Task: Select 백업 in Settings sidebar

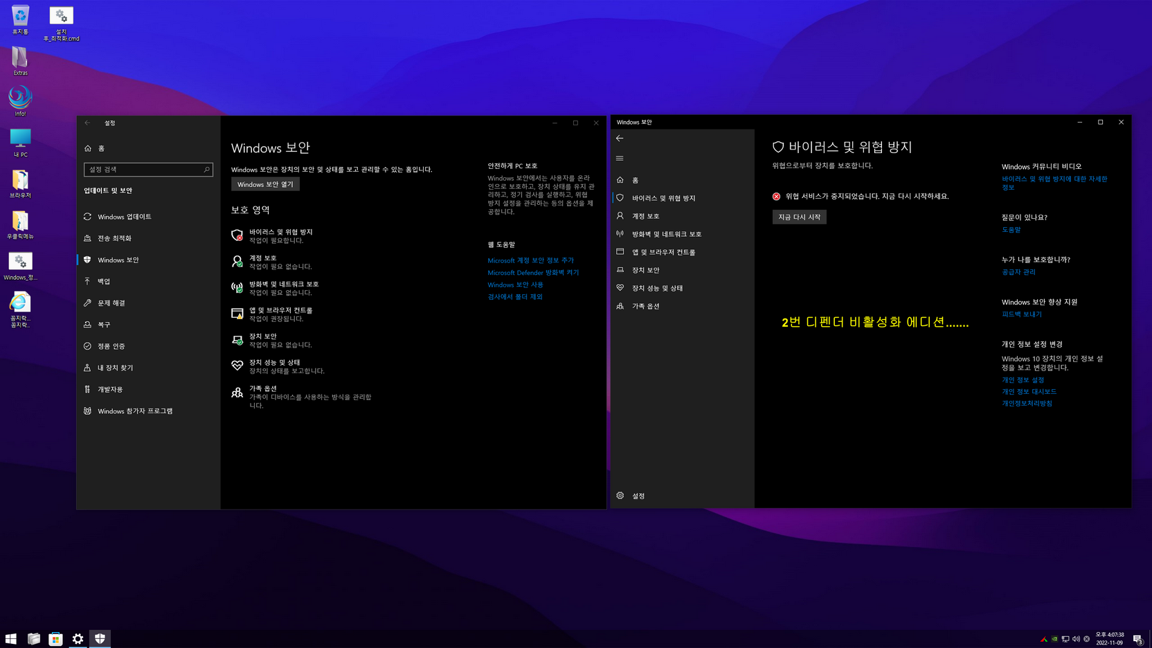Action: click(148, 281)
